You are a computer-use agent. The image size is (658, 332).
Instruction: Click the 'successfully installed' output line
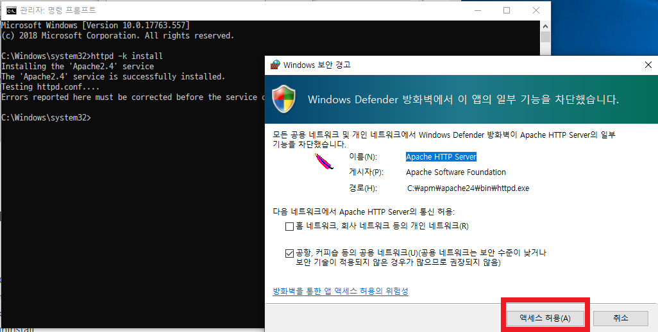[114, 77]
